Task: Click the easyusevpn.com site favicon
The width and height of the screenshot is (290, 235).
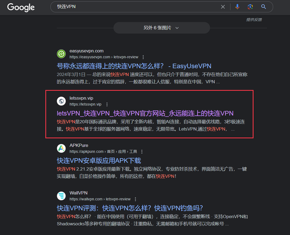Action: [61, 54]
